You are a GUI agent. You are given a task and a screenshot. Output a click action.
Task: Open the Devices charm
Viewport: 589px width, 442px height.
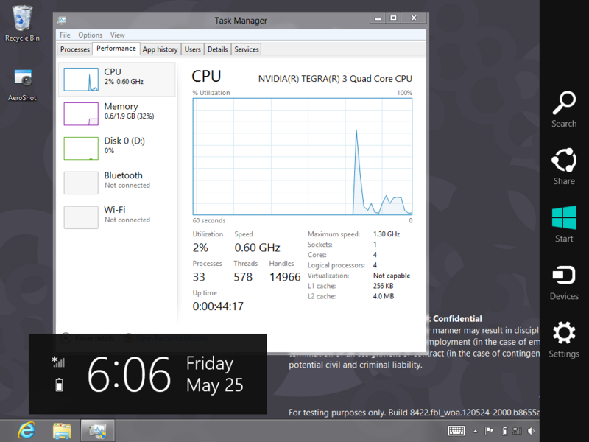[x=564, y=283]
